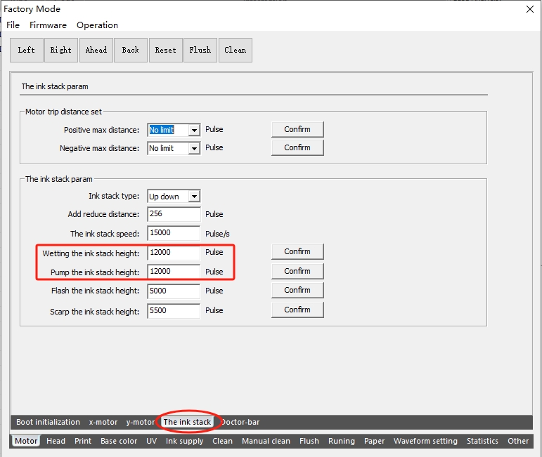
Task: Expand the Ink stack type dropdown
Action: (x=193, y=197)
